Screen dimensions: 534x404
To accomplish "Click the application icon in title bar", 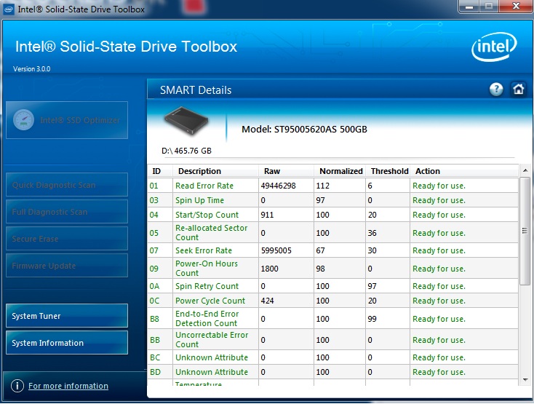I will (x=9, y=9).
